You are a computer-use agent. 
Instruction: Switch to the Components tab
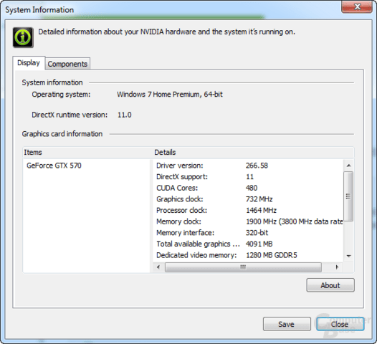pyautogui.click(x=67, y=64)
